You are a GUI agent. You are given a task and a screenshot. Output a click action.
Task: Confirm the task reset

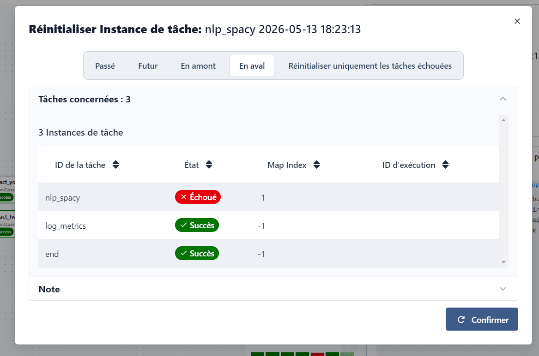pos(482,319)
